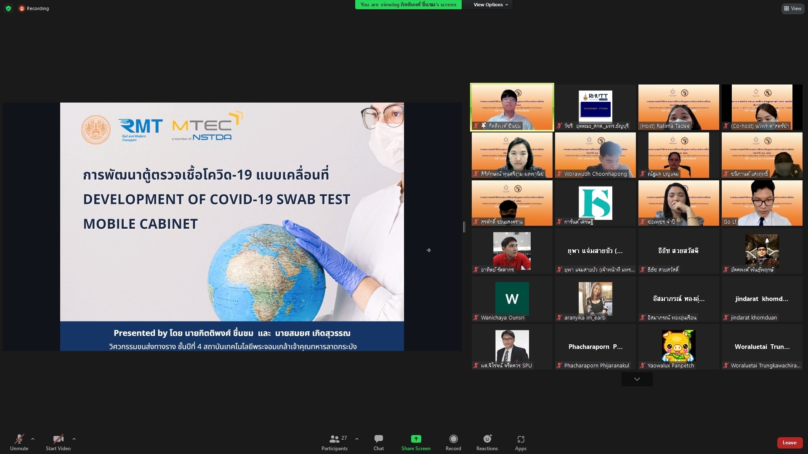Viewport: 808px width, 454px height.
Task: Select the red-shirt participant photo tile
Action: 512,251
